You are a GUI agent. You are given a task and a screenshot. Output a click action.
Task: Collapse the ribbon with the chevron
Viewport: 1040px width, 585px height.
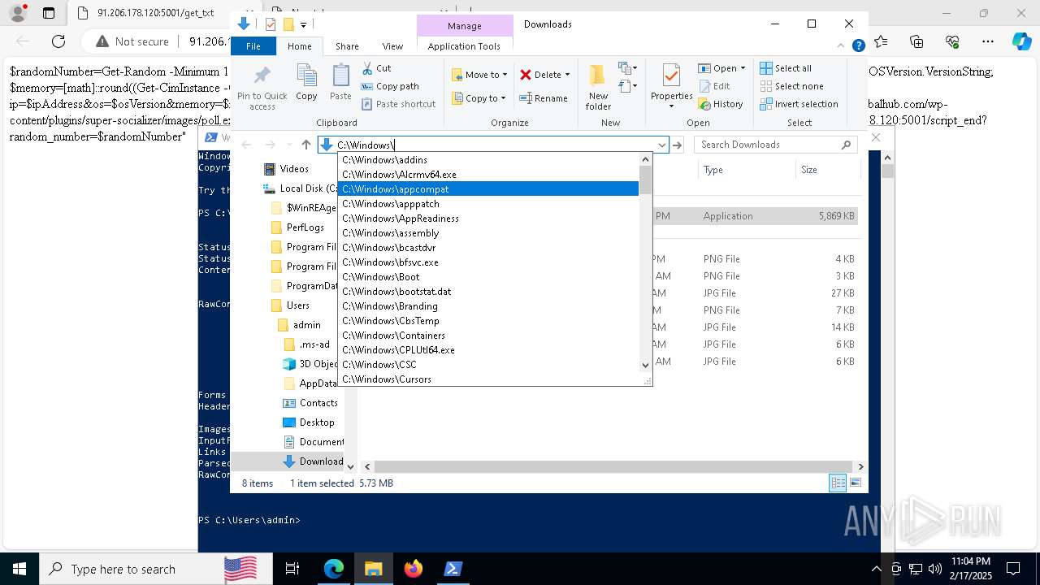(842, 46)
